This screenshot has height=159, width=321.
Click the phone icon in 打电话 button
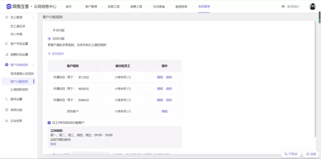286,154
